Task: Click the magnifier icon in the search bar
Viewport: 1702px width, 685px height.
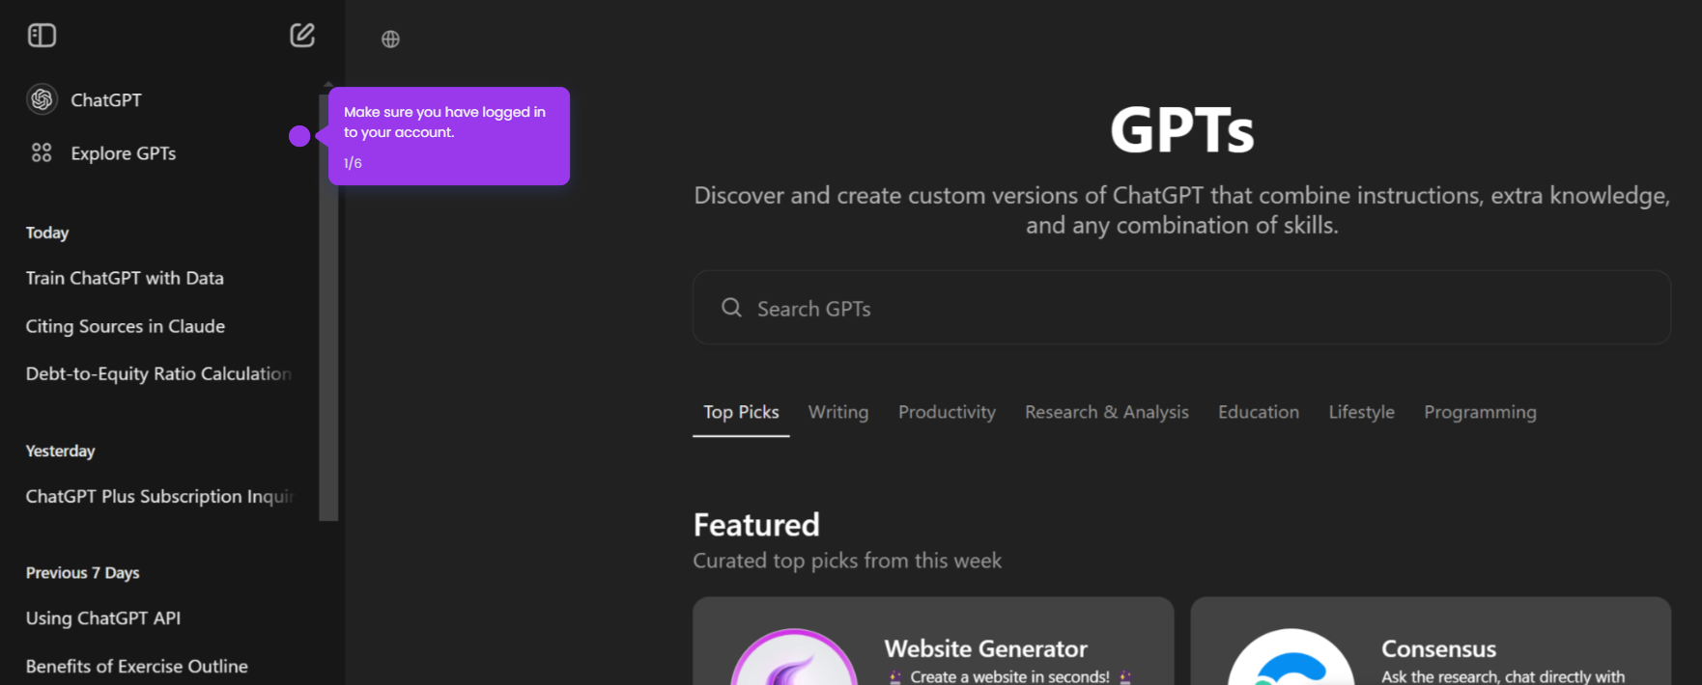Action: [x=731, y=308]
